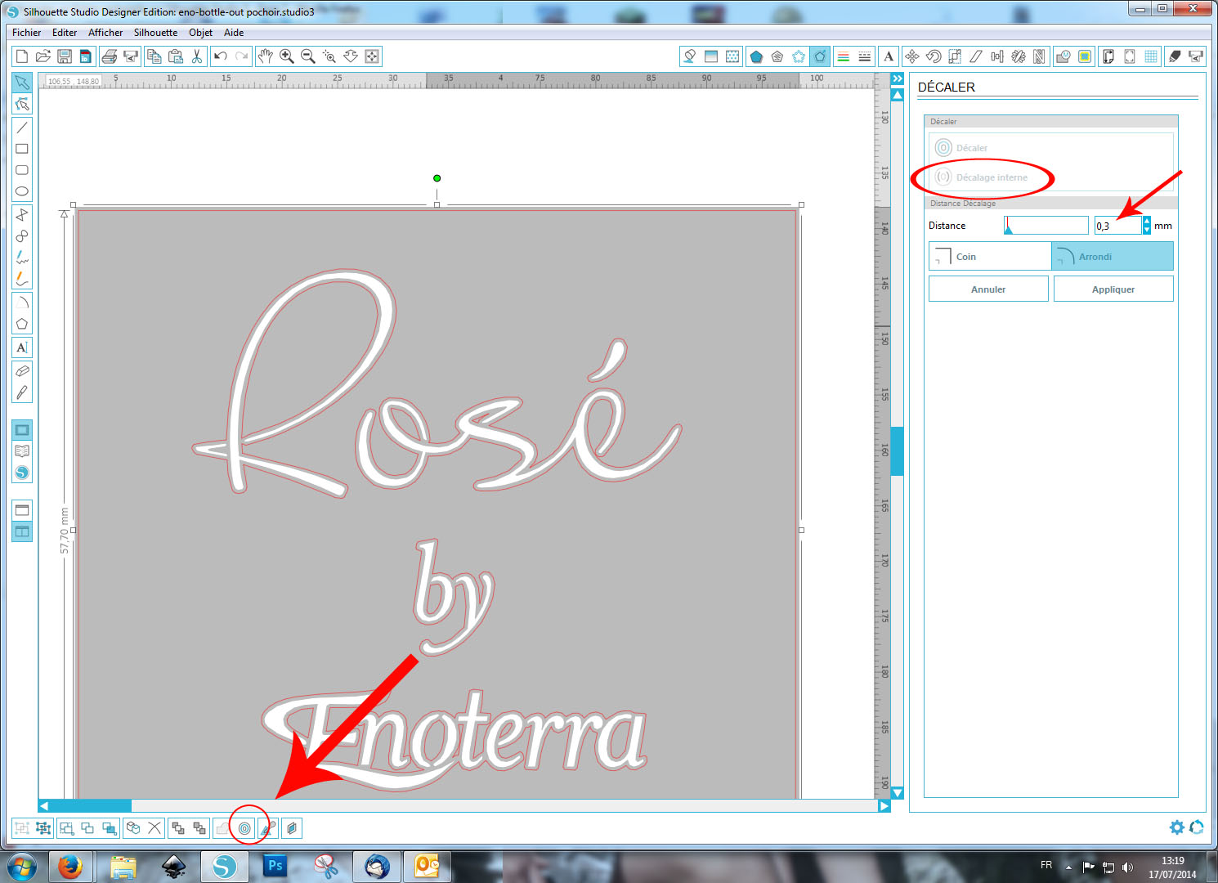Click the Cut scissors icon
This screenshot has width=1218, height=883.
[x=196, y=56]
